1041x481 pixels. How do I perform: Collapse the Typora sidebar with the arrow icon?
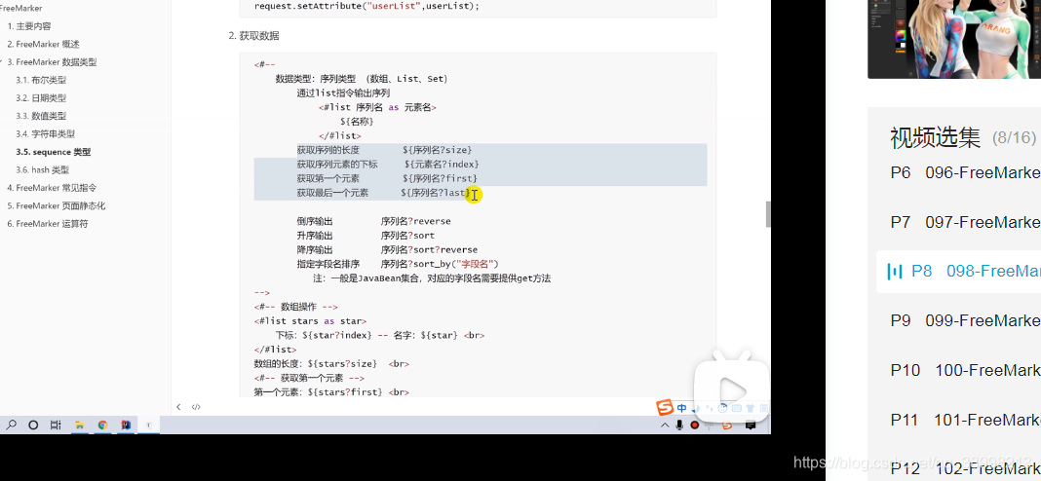178,407
